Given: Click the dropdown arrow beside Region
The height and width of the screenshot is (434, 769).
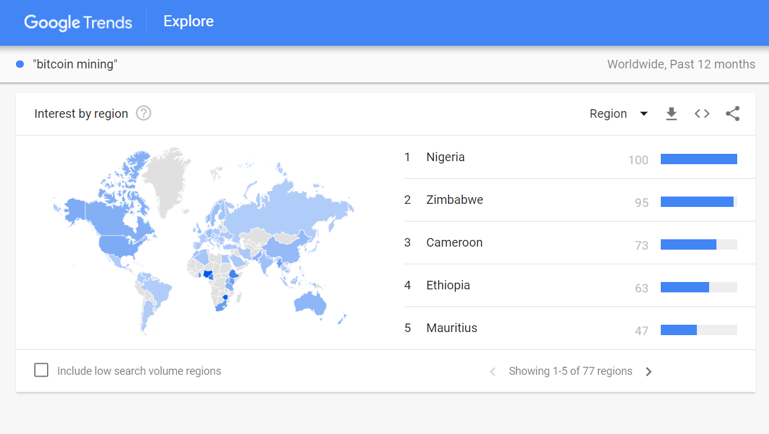Looking at the screenshot, I should [x=644, y=114].
